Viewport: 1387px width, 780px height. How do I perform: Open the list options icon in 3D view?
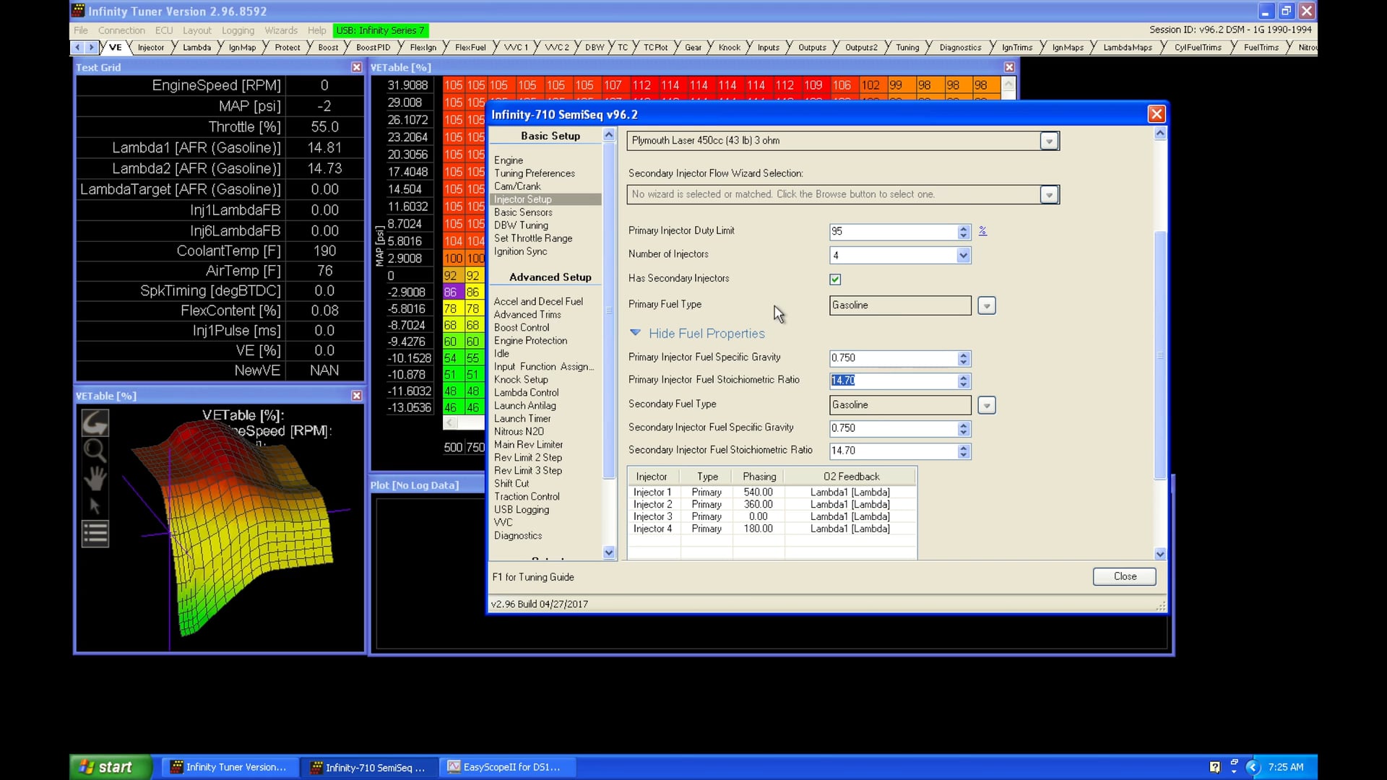pyautogui.click(x=95, y=534)
